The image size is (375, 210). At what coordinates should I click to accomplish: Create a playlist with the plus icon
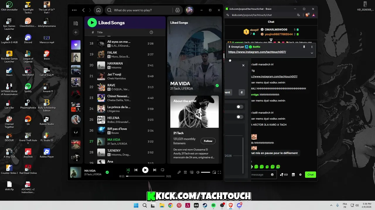click(76, 32)
